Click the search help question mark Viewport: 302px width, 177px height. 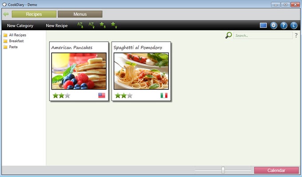pyautogui.click(x=296, y=36)
